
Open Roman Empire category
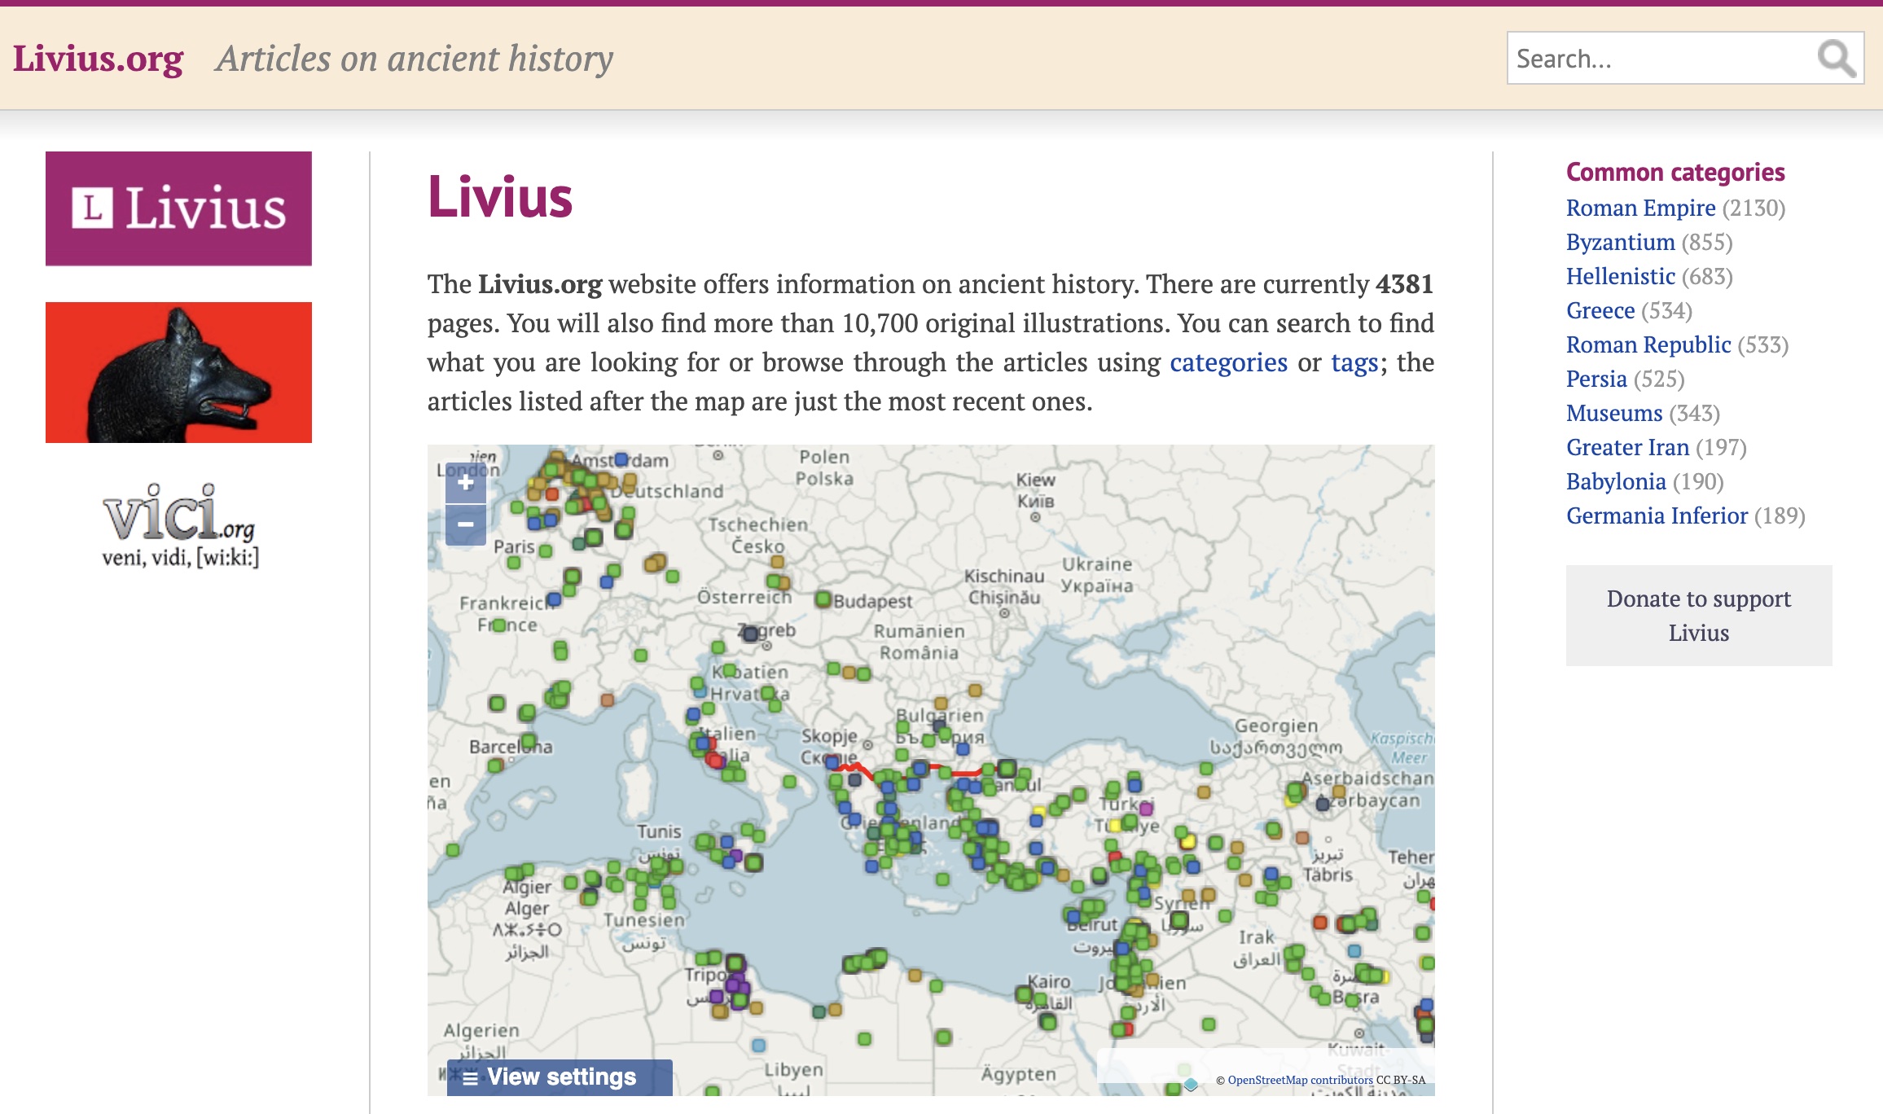pyautogui.click(x=1640, y=208)
